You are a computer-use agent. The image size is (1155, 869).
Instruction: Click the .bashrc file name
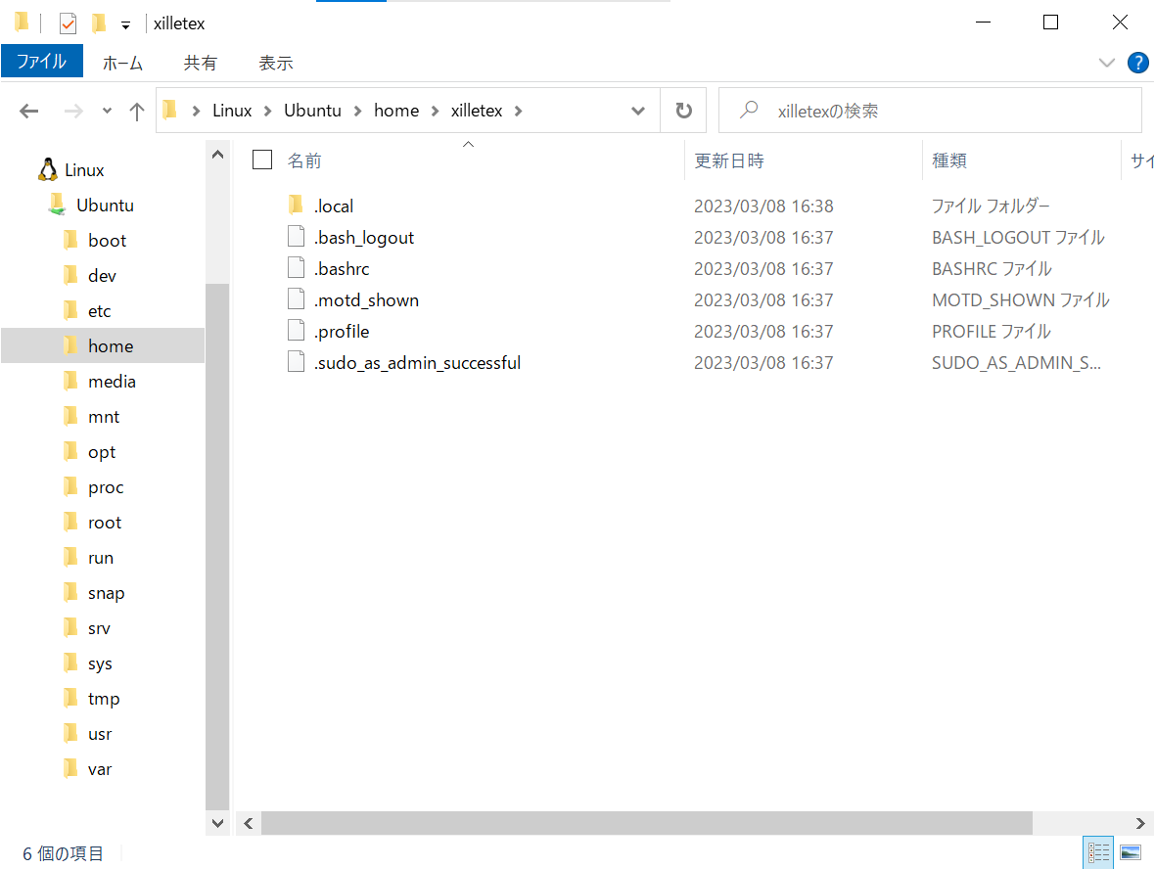coord(342,269)
